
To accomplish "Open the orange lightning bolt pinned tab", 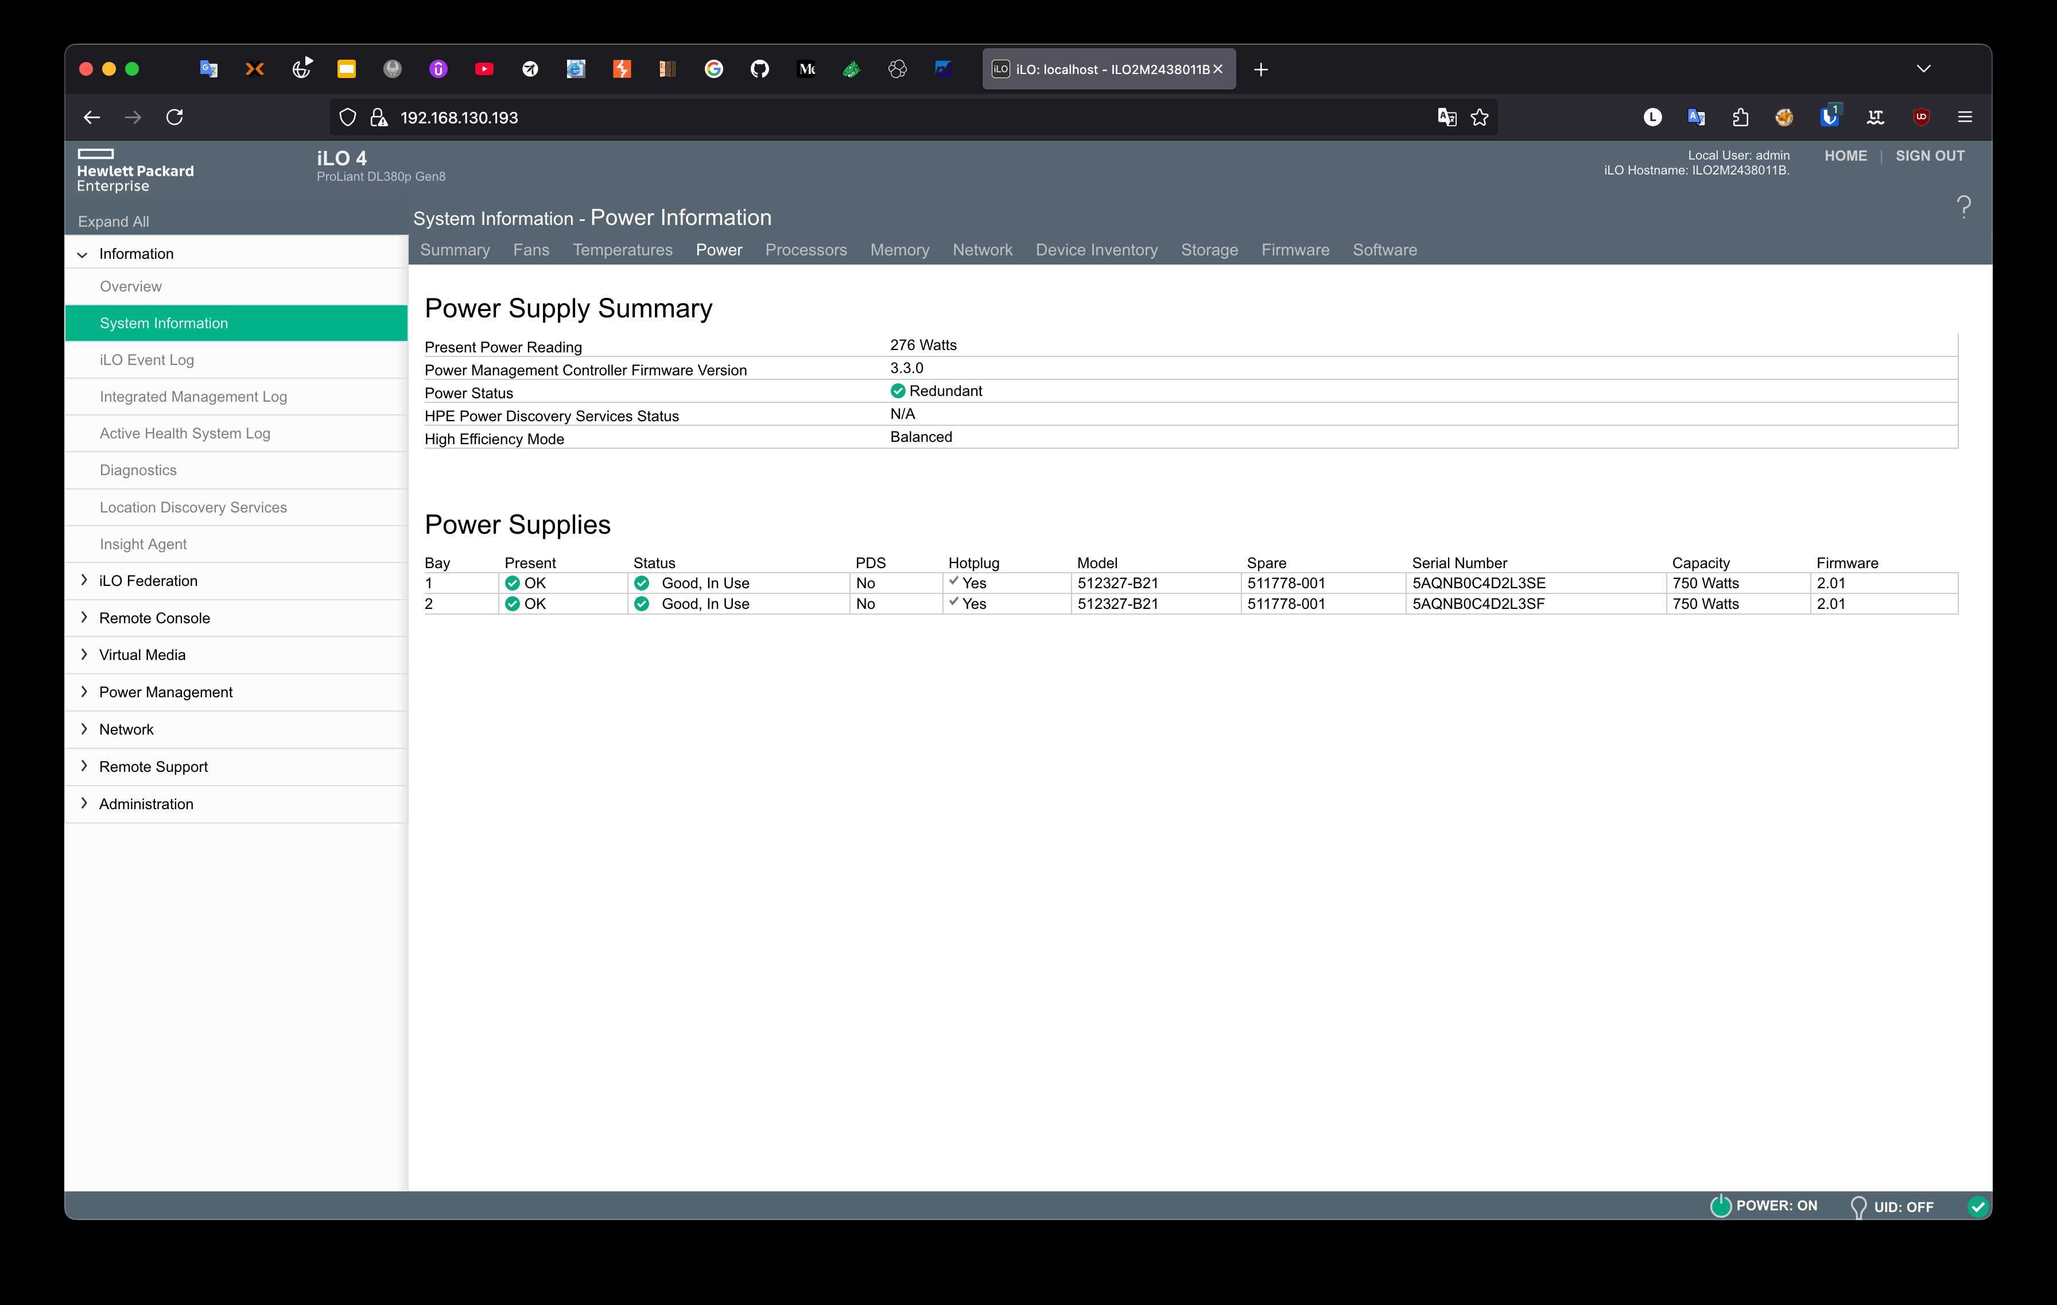I will (622, 69).
